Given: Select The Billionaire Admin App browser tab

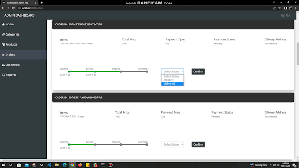Looking at the screenshot, I should (x=19, y=3).
